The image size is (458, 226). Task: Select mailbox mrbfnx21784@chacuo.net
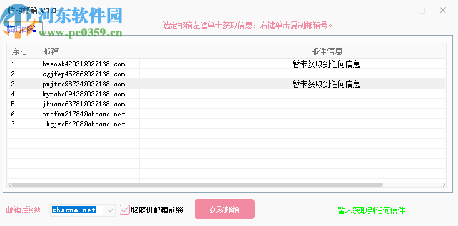tap(84, 114)
